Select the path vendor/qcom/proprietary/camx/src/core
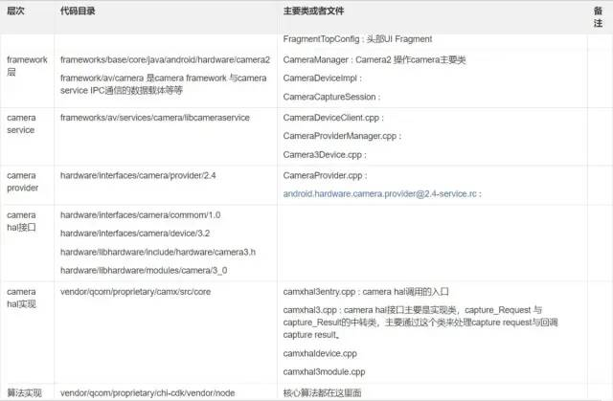Image resolution: width=613 pixels, height=401 pixels. click(135, 292)
